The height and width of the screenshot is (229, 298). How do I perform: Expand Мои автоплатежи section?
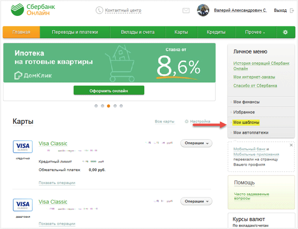pos(261,133)
